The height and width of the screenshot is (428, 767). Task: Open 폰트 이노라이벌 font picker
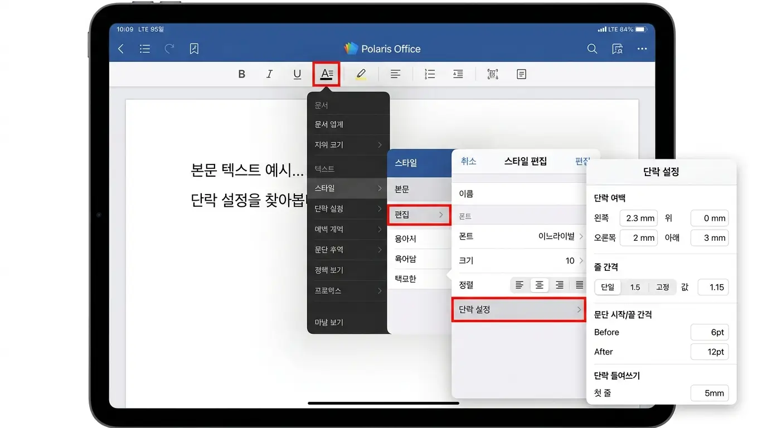point(518,236)
